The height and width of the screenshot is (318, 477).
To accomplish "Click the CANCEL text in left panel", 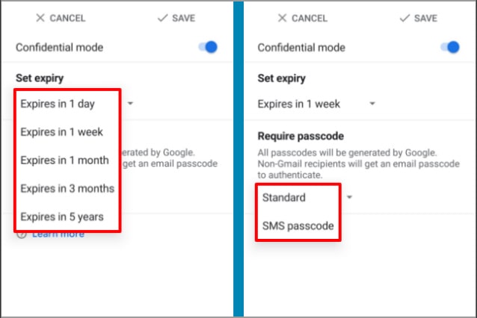I will tap(67, 18).
